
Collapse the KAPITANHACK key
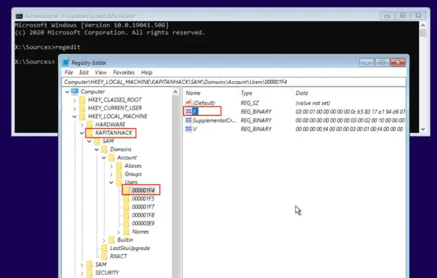tap(82, 133)
